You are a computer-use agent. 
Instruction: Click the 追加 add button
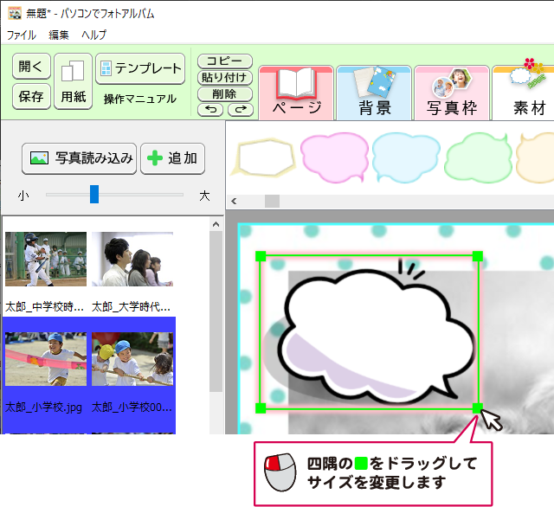click(x=172, y=158)
